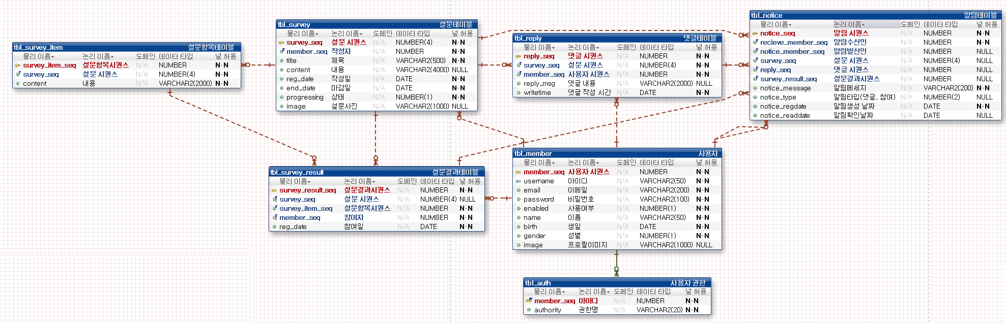Screen dimensions: 1006x325
Task: Click the column bullet icon next to email in tbl_member
Action: [x=519, y=190]
